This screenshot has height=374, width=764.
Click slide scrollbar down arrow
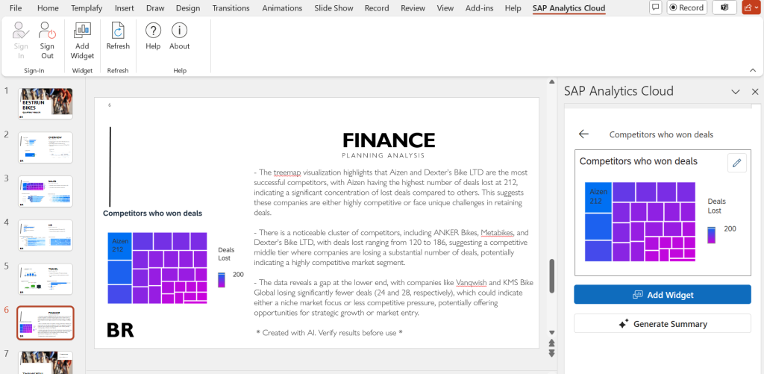click(551, 332)
